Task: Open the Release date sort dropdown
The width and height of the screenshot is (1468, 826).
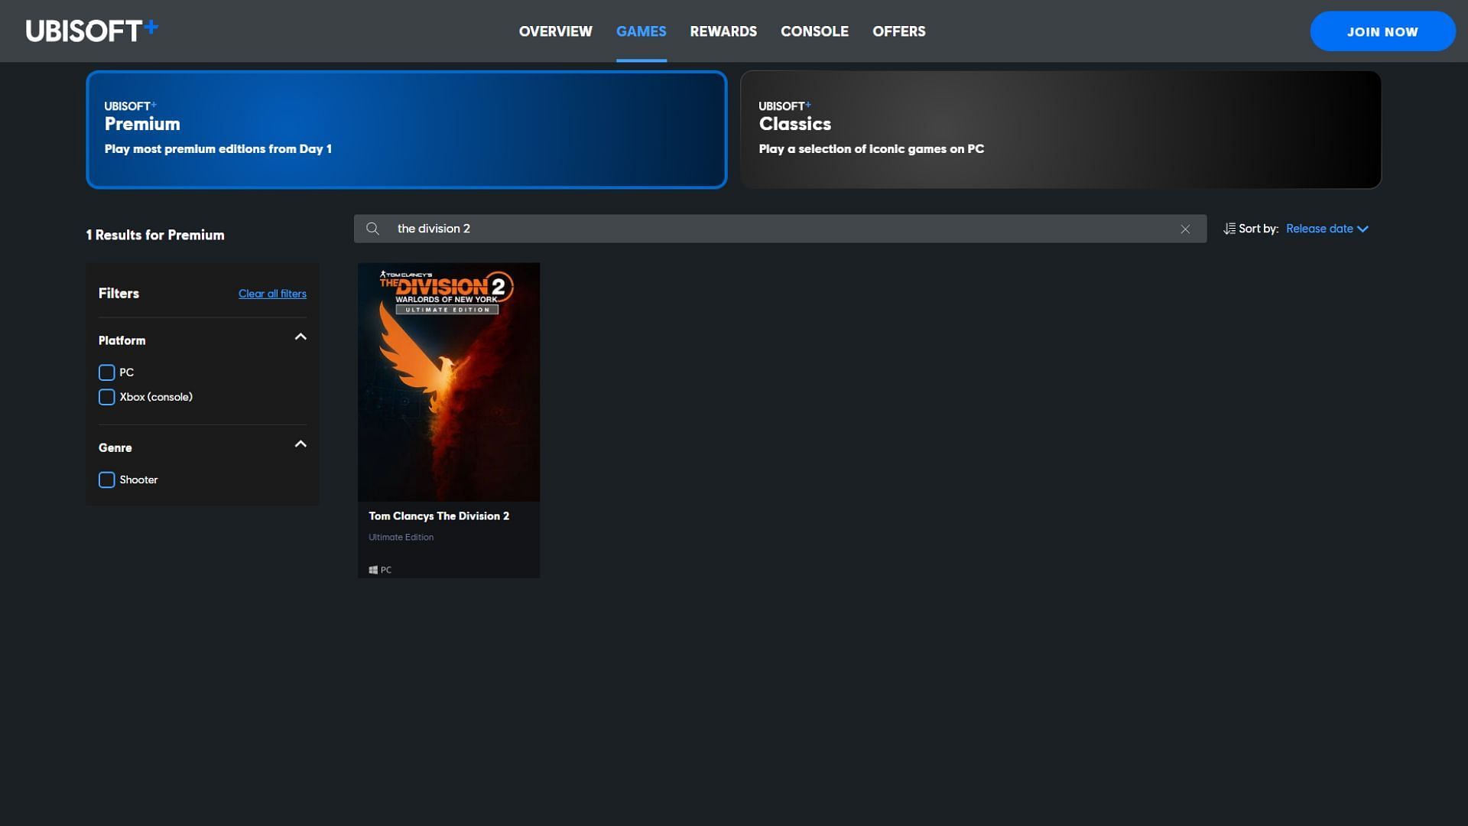Action: click(x=1327, y=229)
